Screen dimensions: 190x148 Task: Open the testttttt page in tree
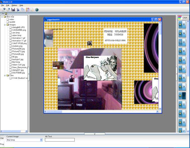point(12,22)
